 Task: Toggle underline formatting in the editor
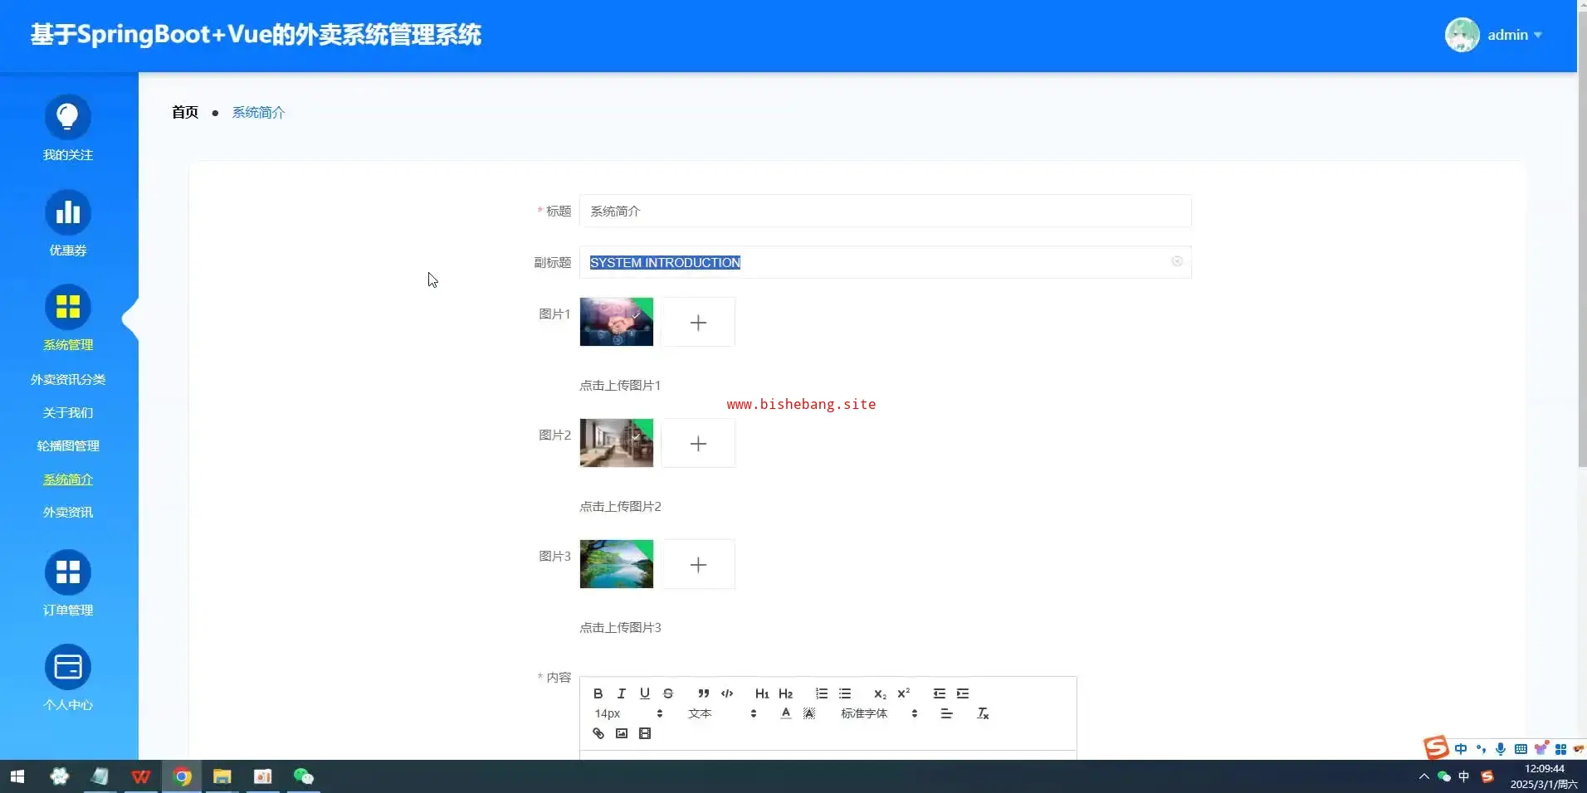644,693
